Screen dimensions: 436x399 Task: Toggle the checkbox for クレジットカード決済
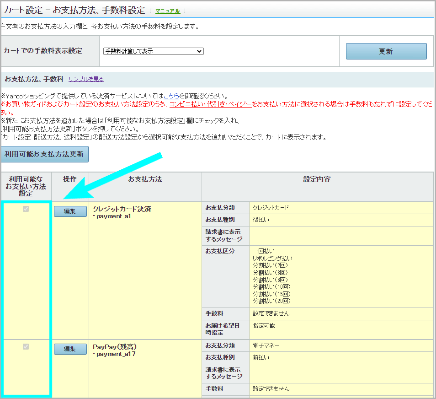point(26,209)
